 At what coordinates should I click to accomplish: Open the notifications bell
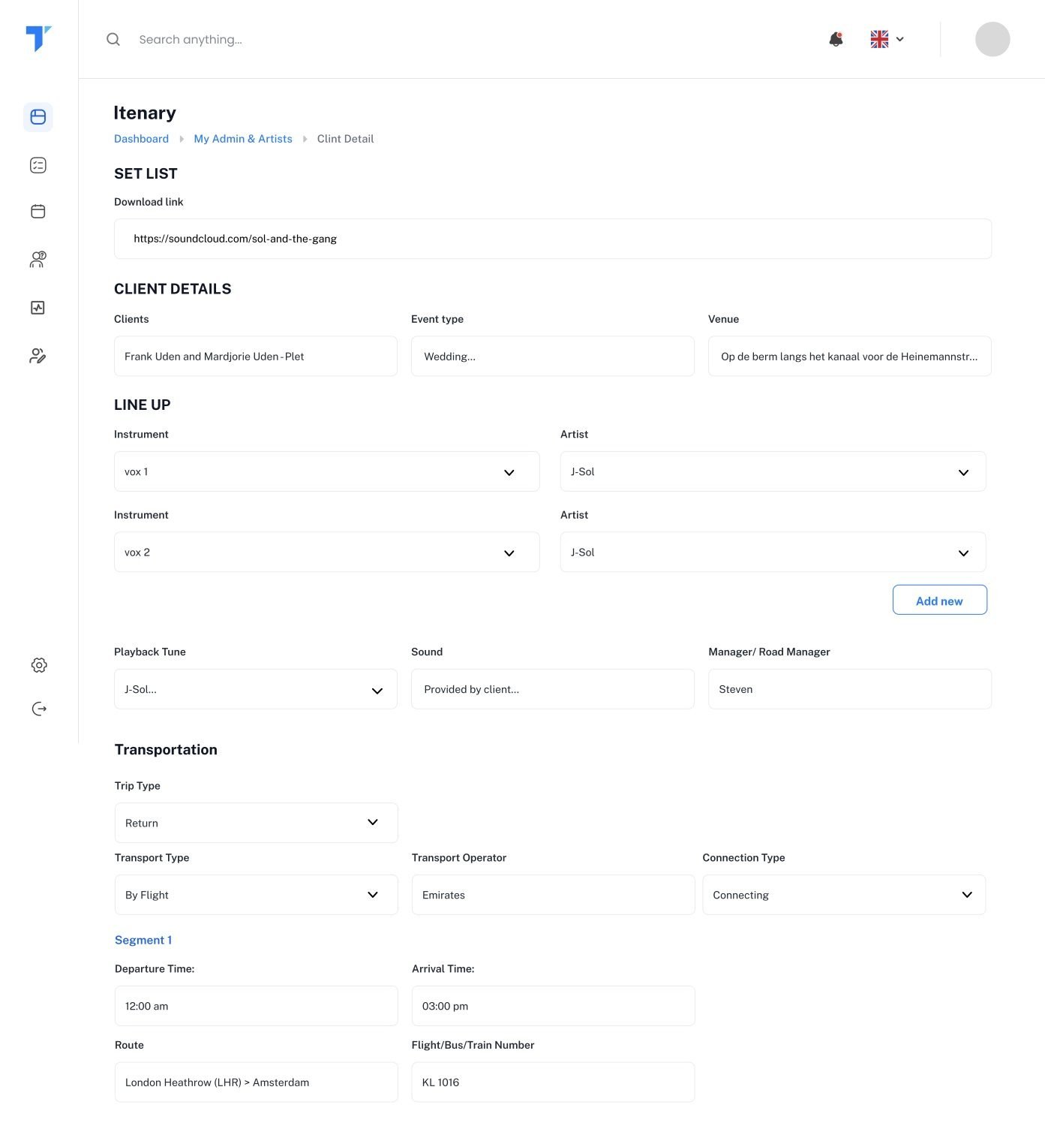coord(836,39)
